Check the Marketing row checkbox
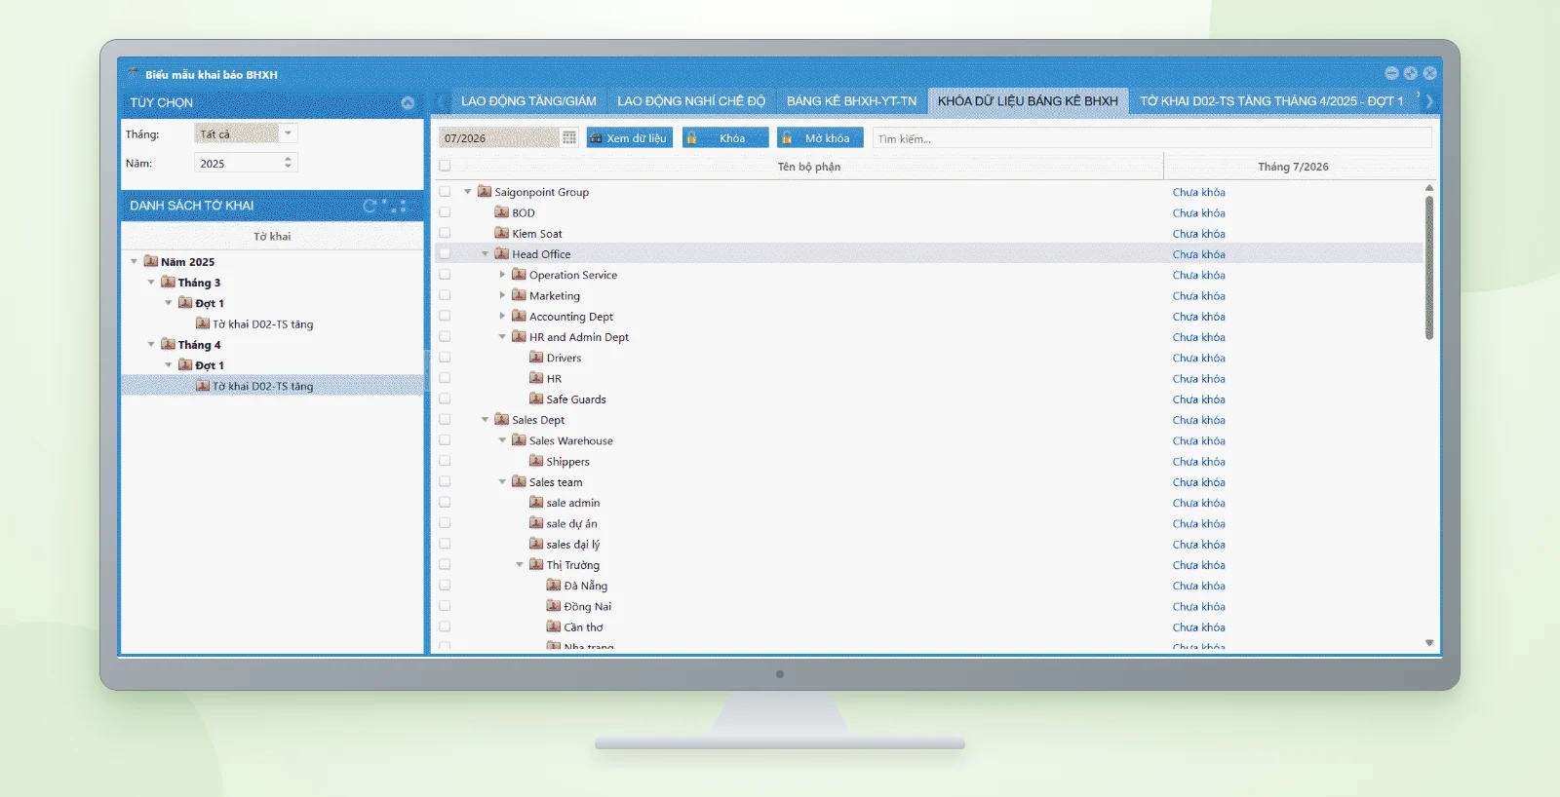 click(x=445, y=295)
